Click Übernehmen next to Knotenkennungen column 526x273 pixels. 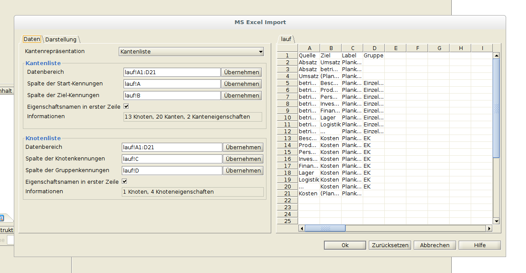[x=243, y=159]
